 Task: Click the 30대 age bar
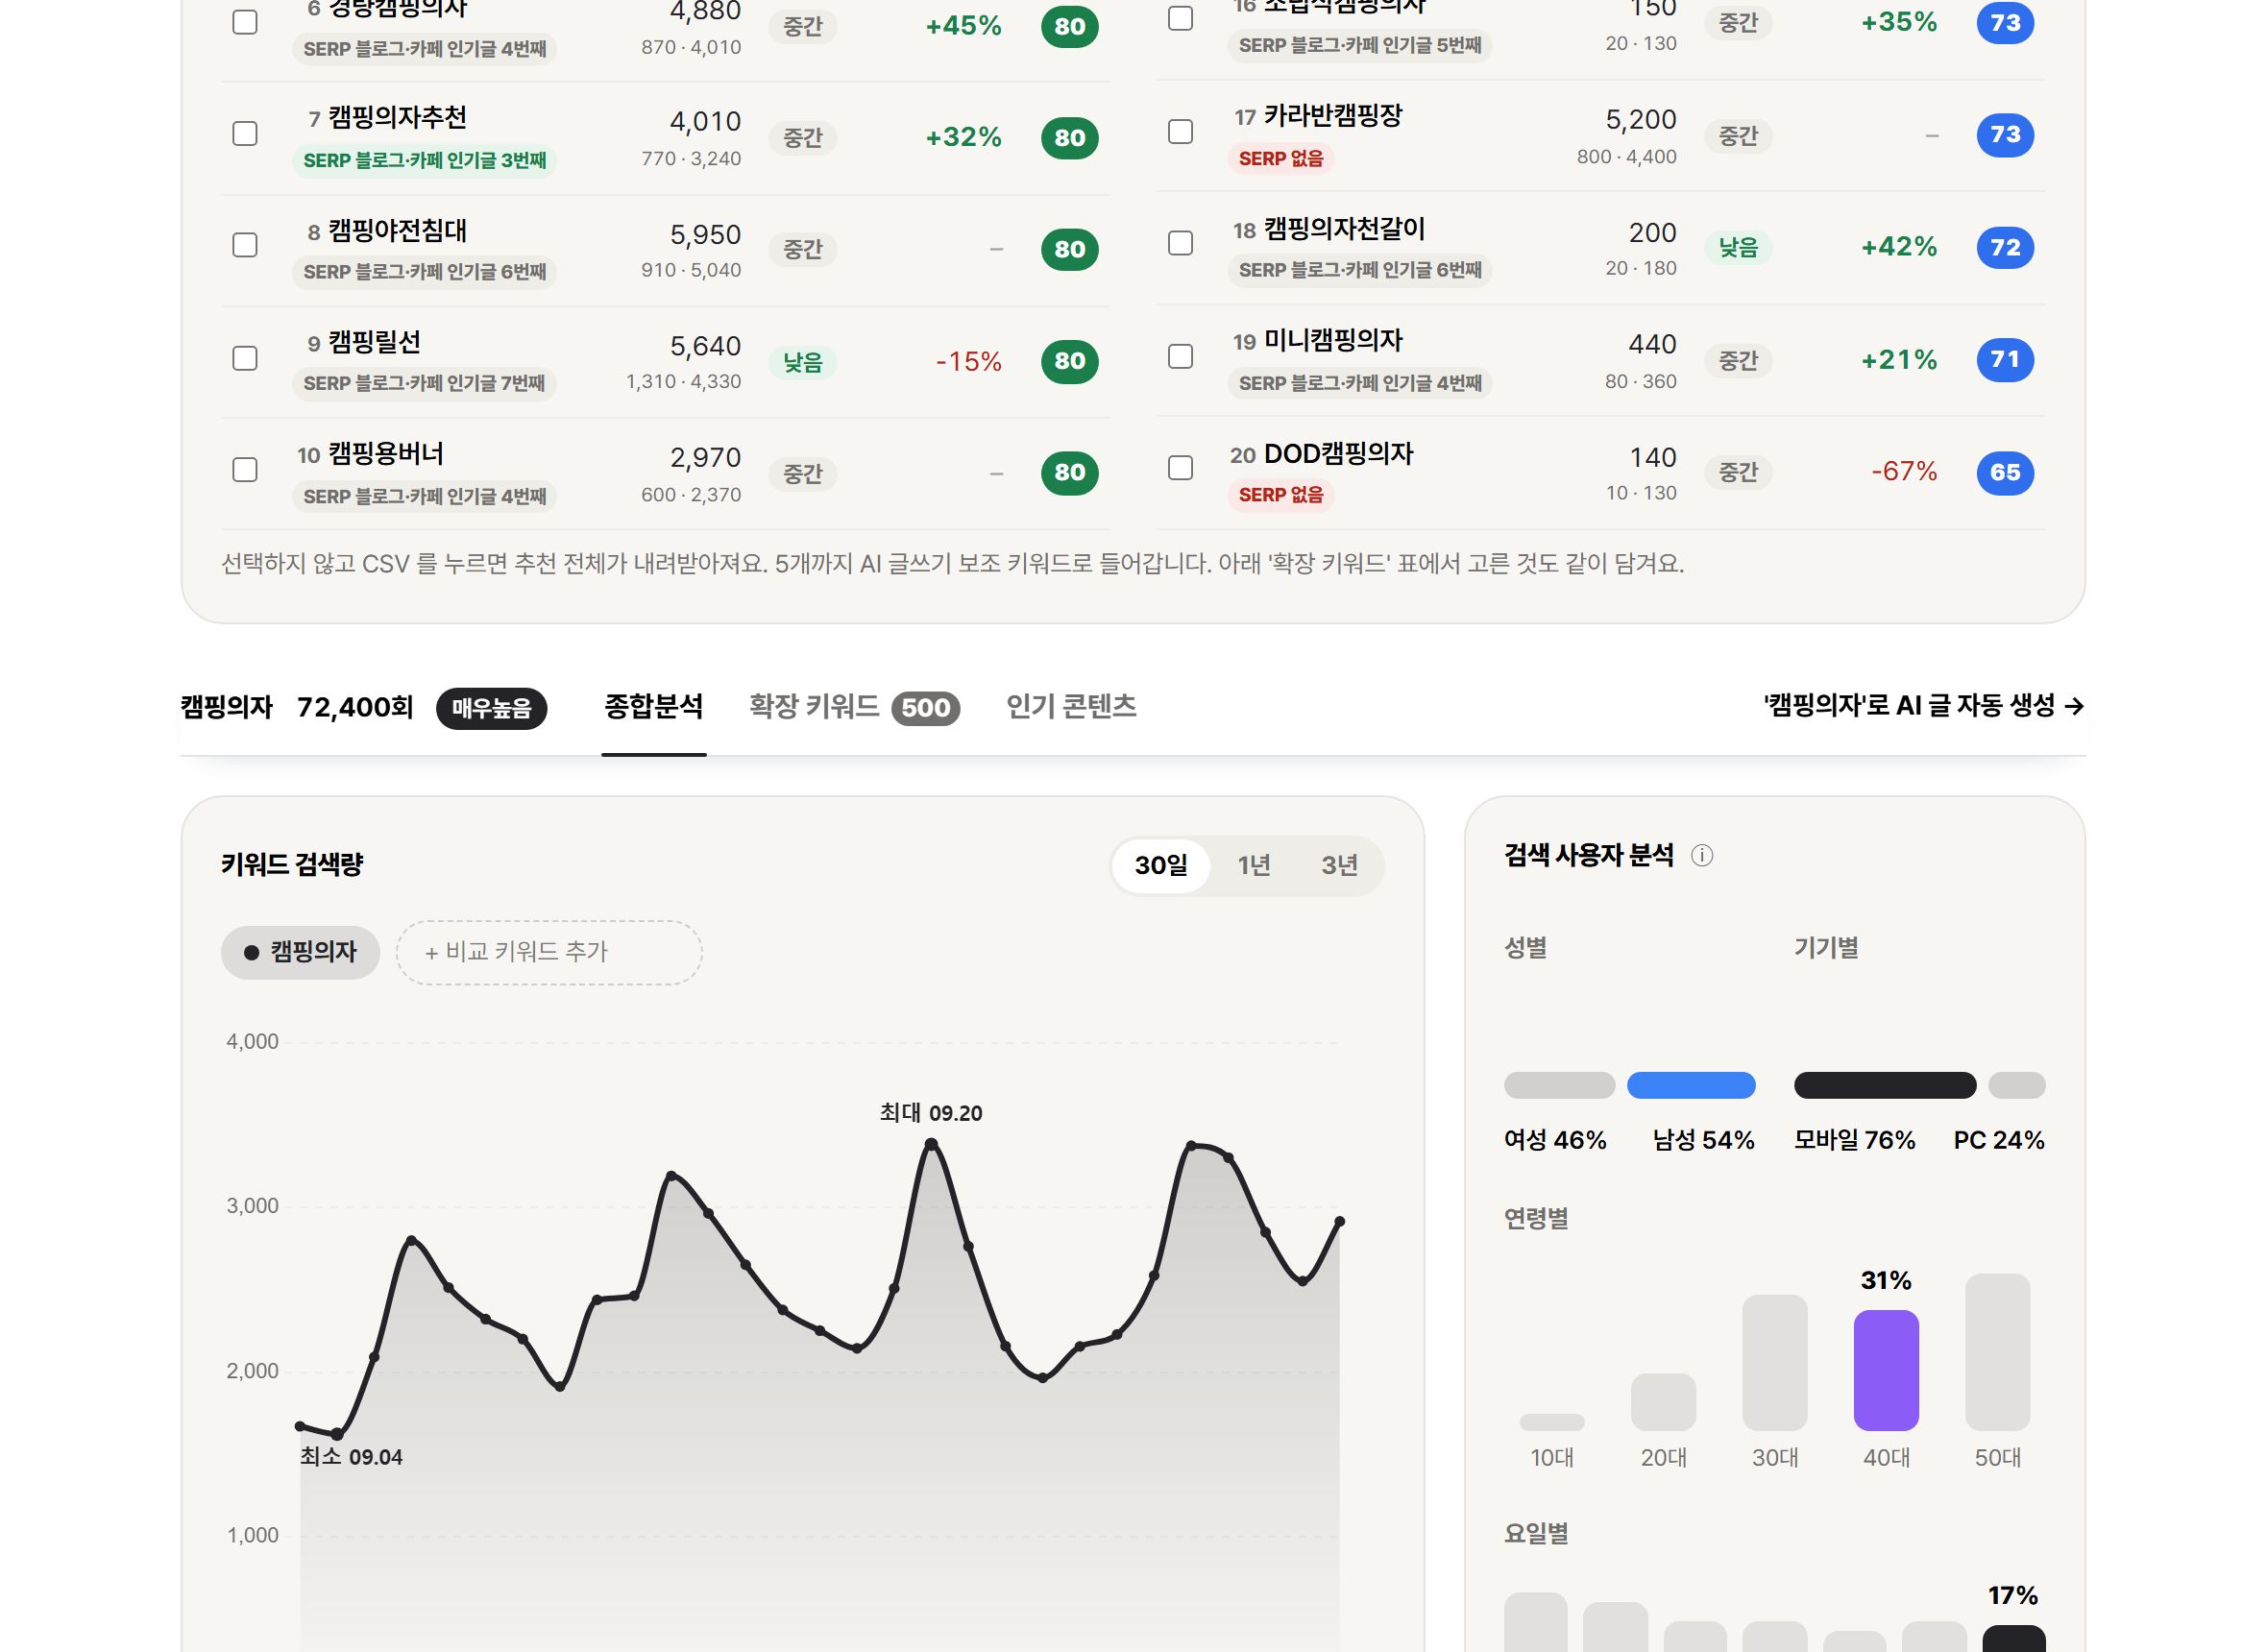(1775, 1363)
